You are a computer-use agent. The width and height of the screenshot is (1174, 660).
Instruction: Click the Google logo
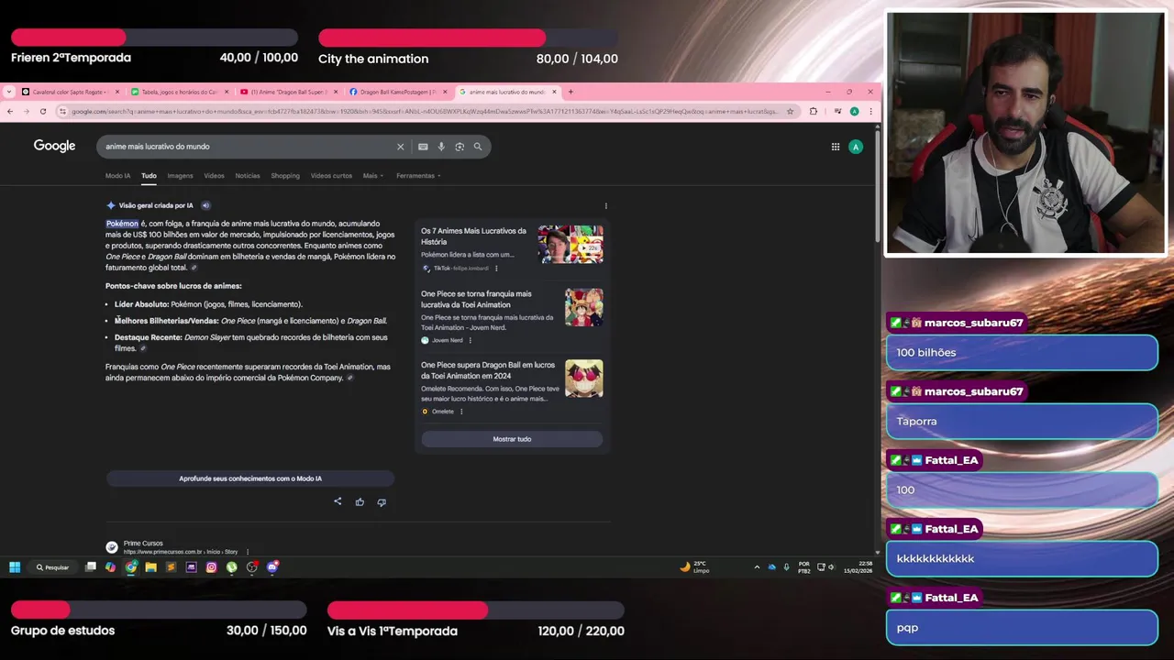tap(54, 147)
